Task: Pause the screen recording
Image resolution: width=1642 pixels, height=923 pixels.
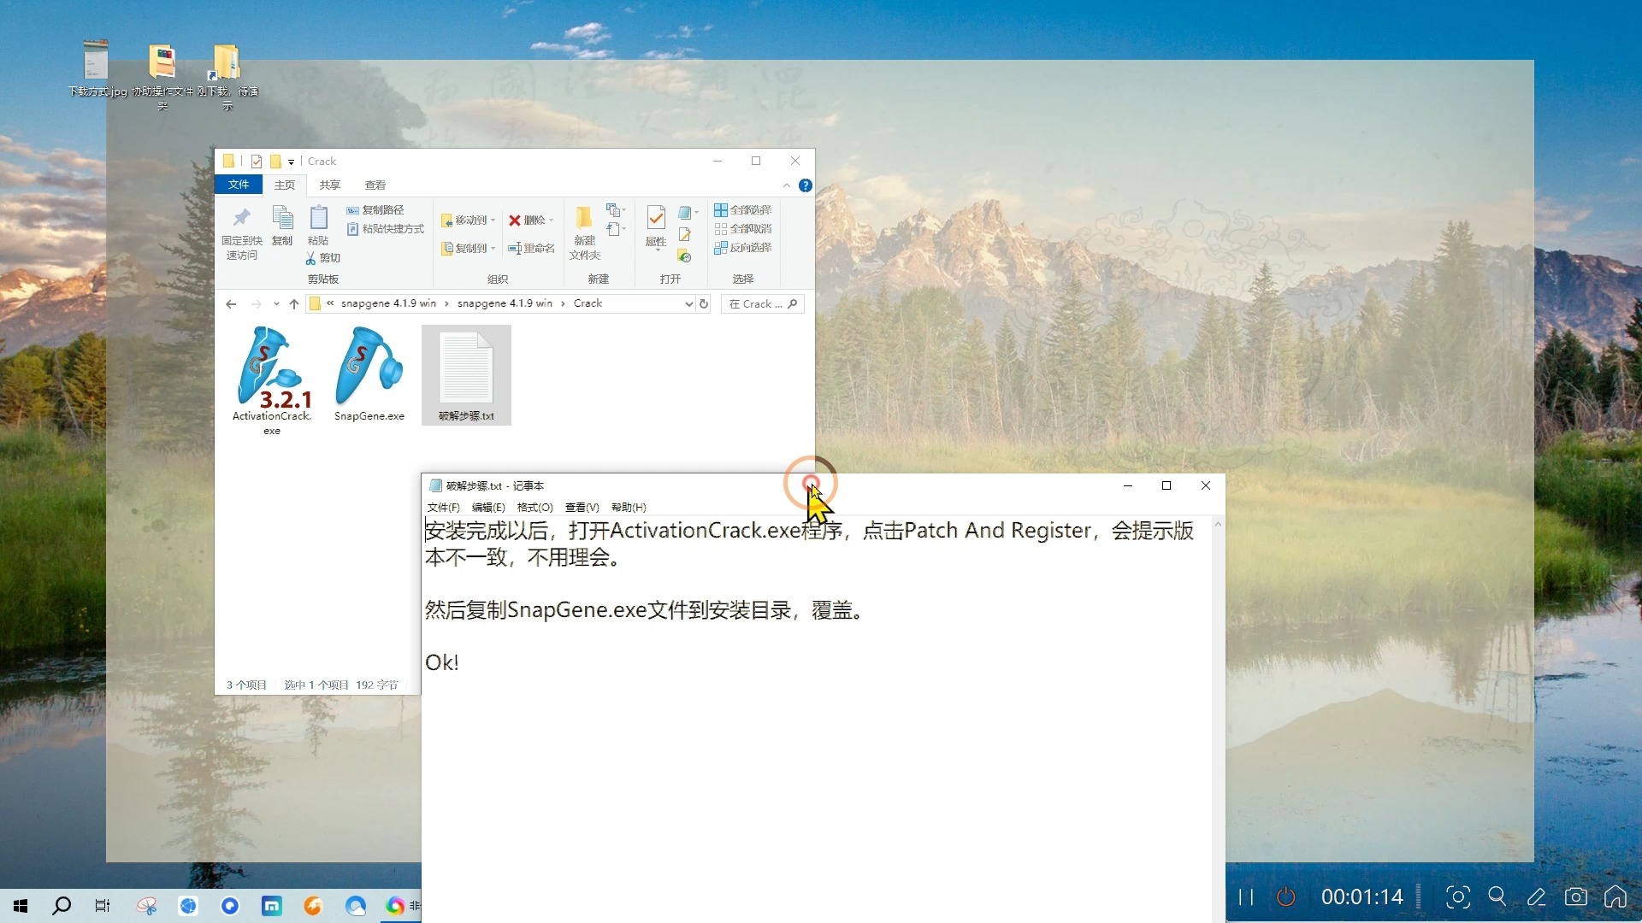Action: point(1246,897)
